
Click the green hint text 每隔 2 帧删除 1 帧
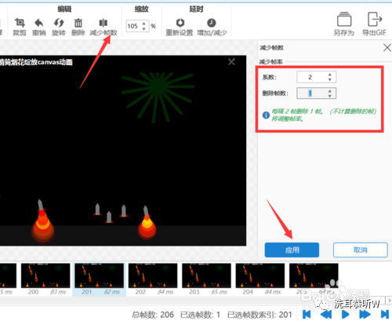coord(297,111)
